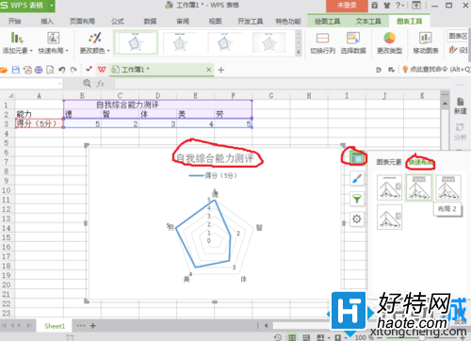Open the Formulas (公式) ribbon tab
The height and width of the screenshot is (341, 471).
tap(118, 22)
